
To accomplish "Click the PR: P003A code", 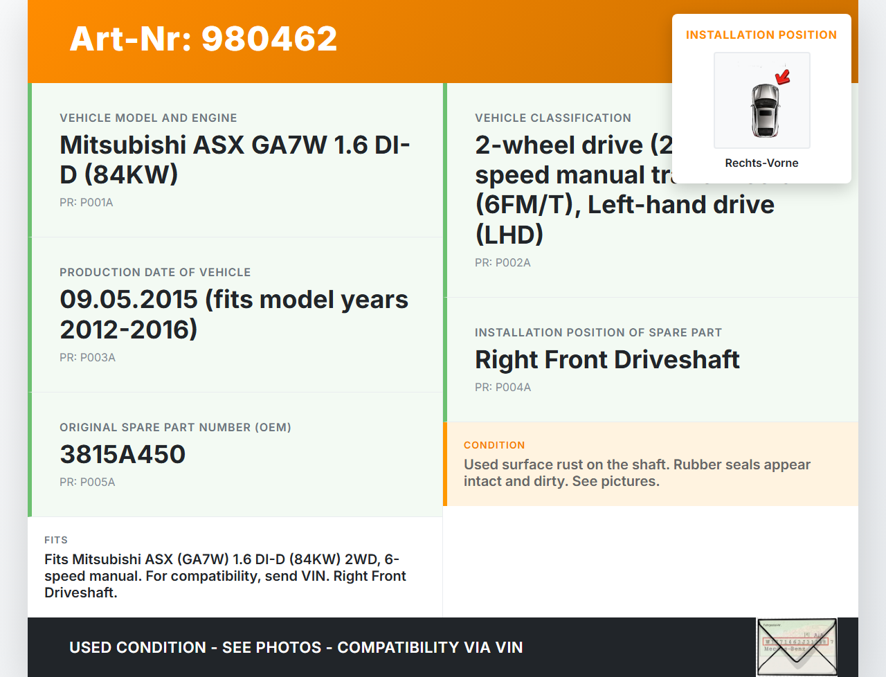I will click(87, 358).
